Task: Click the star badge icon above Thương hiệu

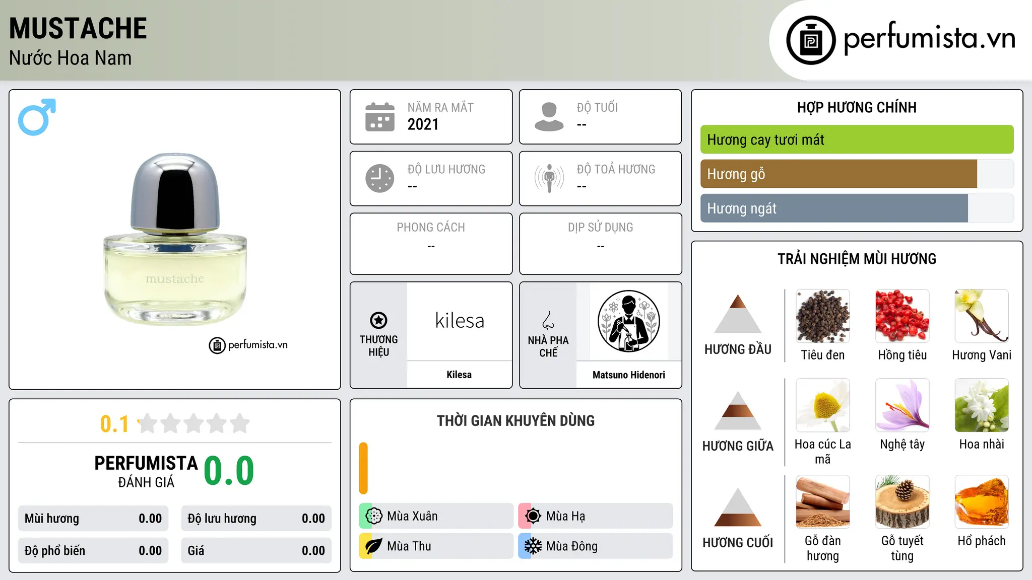Action: [x=378, y=320]
